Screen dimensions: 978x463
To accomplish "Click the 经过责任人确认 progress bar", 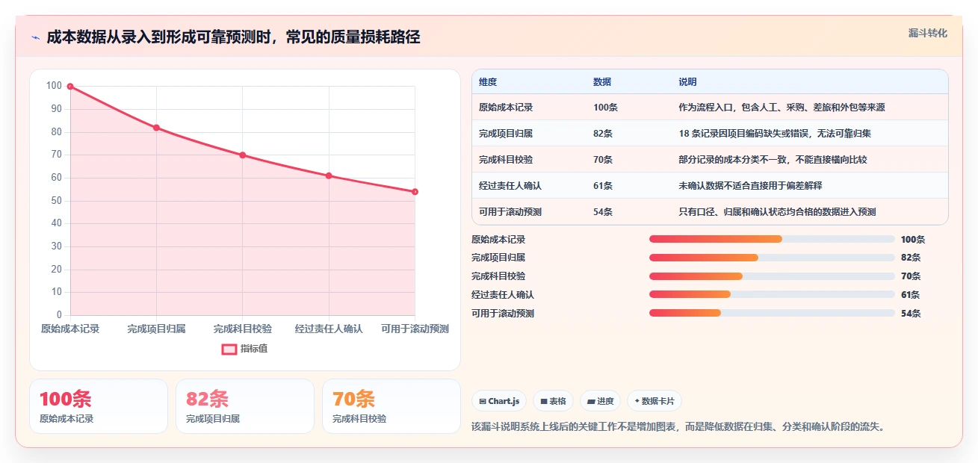I will (772, 294).
